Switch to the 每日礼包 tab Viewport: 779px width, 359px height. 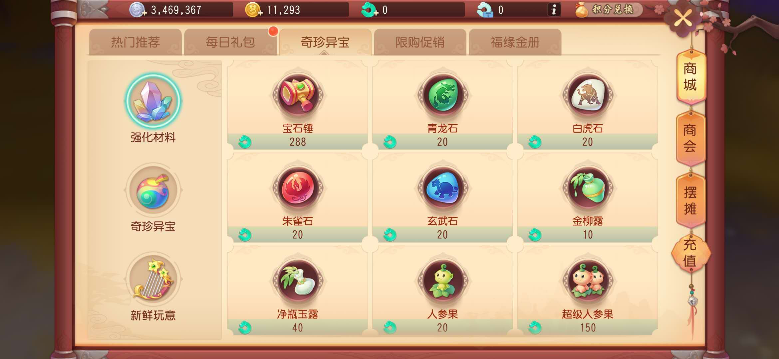pos(230,42)
